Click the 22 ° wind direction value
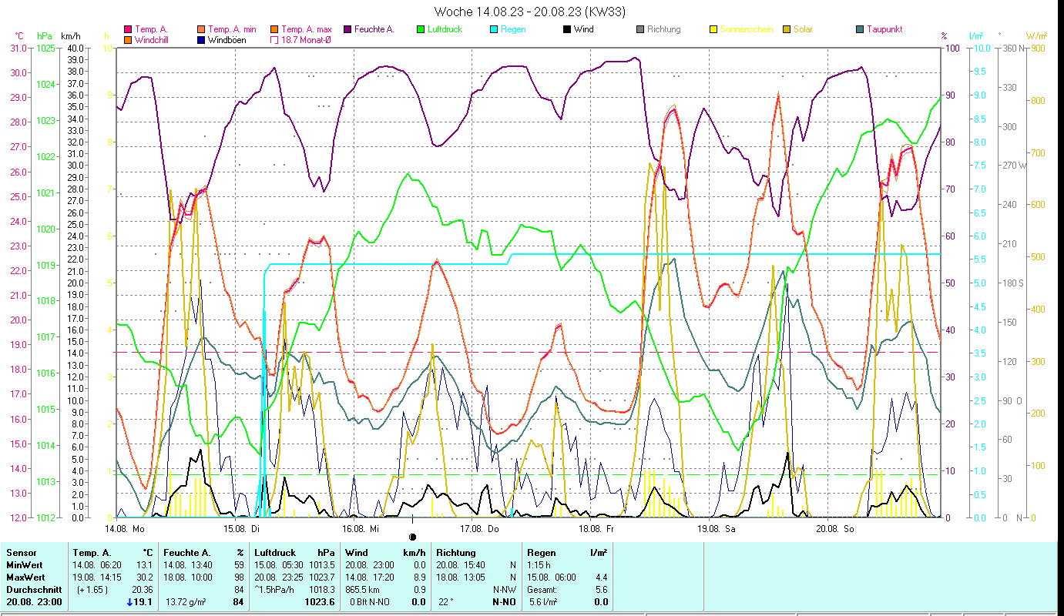This screenshot has width=1064, height=616. (x=445, y=602)
